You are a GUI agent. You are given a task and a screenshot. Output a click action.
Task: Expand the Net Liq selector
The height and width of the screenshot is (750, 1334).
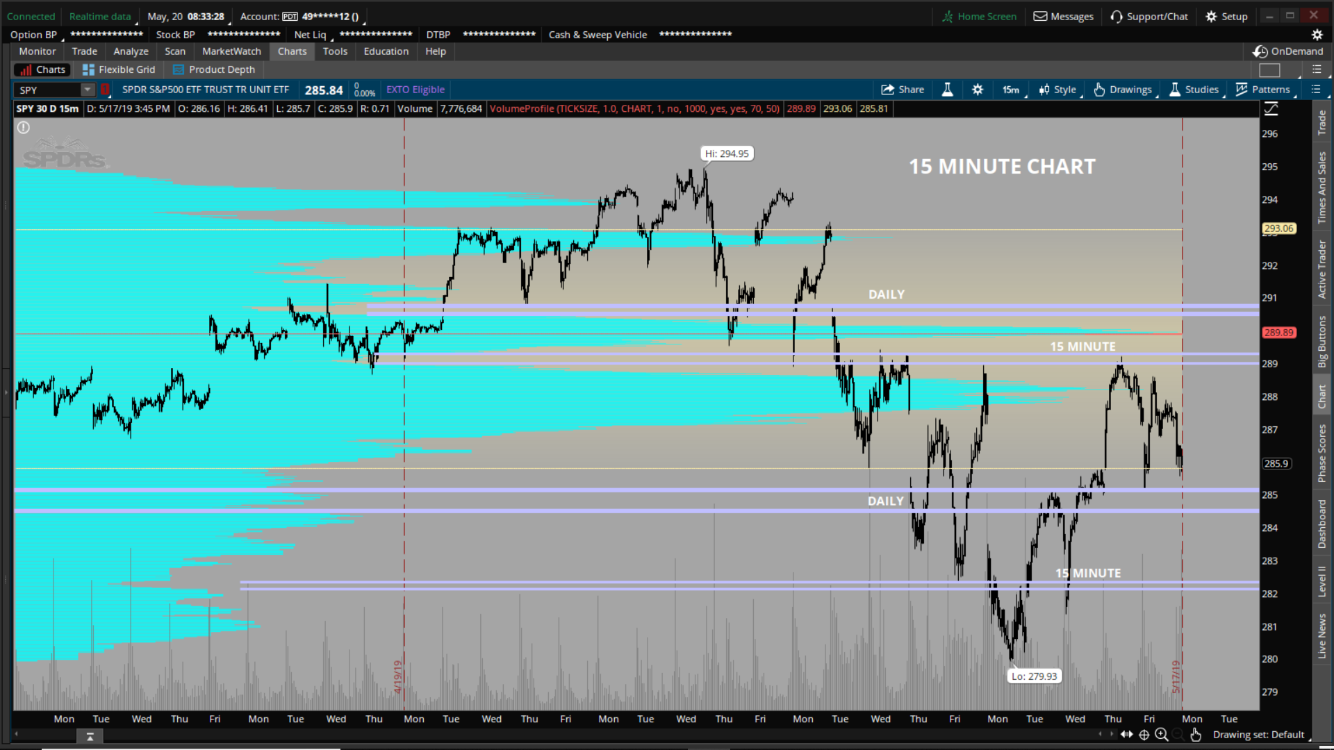(311, 35)
